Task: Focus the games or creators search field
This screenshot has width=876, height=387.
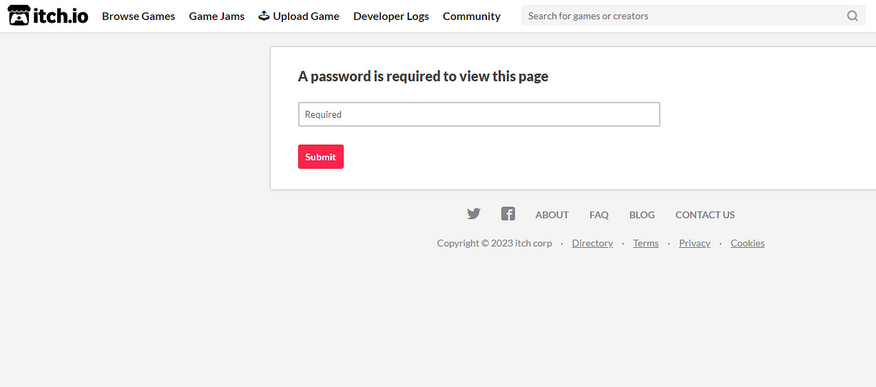Action: 682,16
